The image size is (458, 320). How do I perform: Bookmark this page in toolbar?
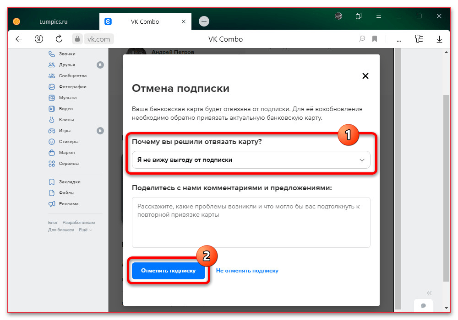[375, 39]
